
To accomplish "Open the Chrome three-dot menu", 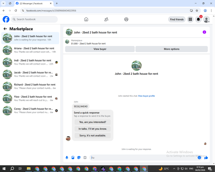I will click(211, 11).
